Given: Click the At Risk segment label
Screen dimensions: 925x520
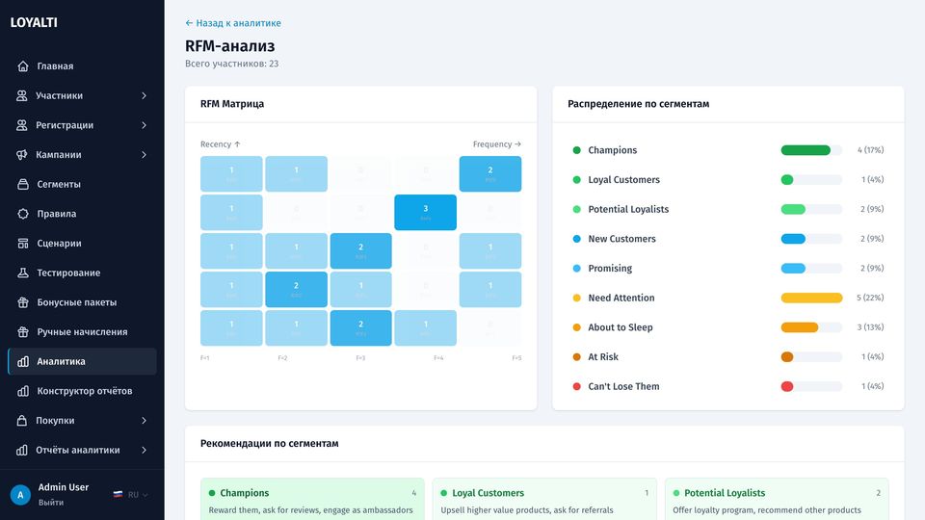Looking at the screenshot, I should [603, 356].
